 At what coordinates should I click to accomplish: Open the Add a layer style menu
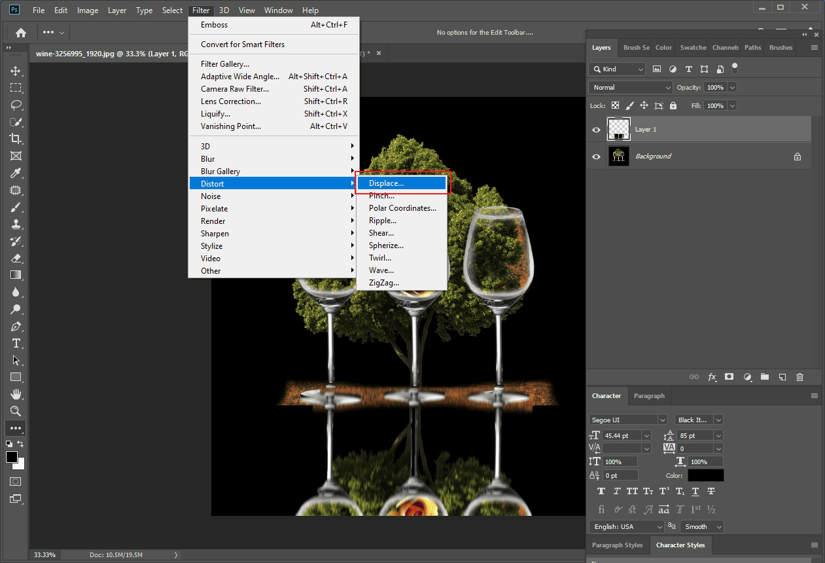[x=712, y=376]
